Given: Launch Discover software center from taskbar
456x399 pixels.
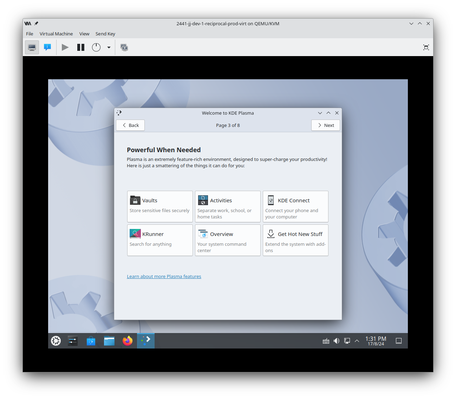Looking at the screenshot, I should point(91,341).
